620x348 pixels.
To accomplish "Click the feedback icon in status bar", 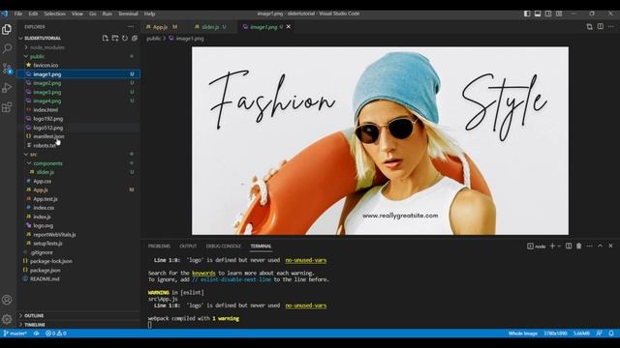I will click(600, 333).
